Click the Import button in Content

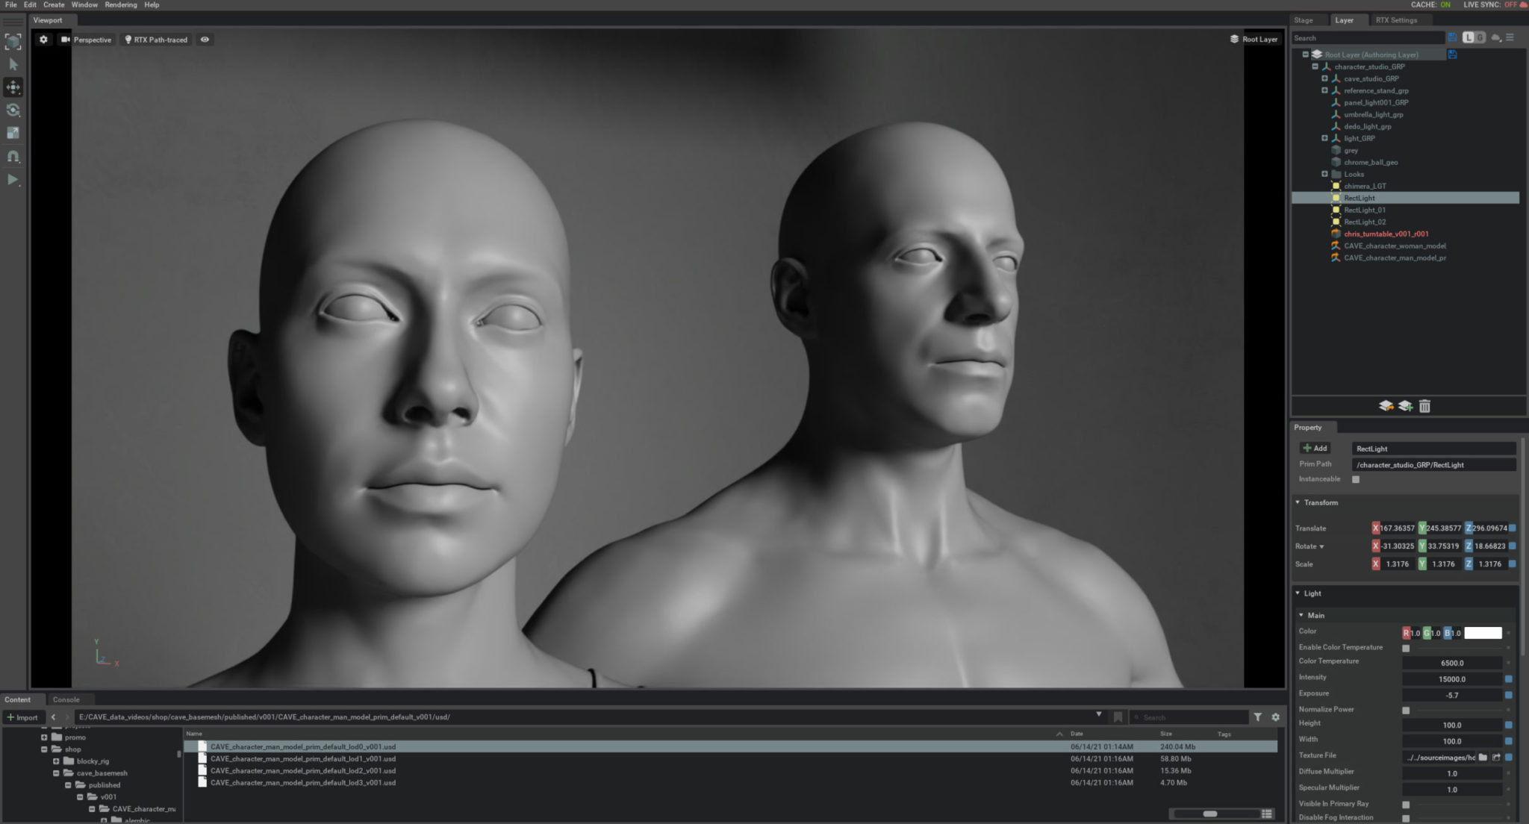pos(22,717)
